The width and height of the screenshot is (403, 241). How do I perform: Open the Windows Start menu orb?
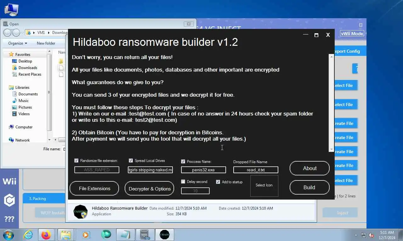9,235
